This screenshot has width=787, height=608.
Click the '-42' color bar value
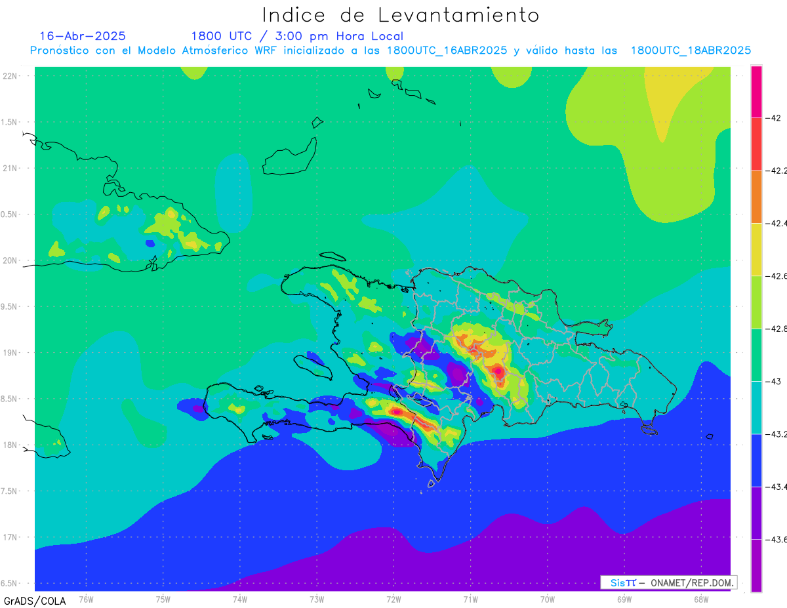pos(774,118)
